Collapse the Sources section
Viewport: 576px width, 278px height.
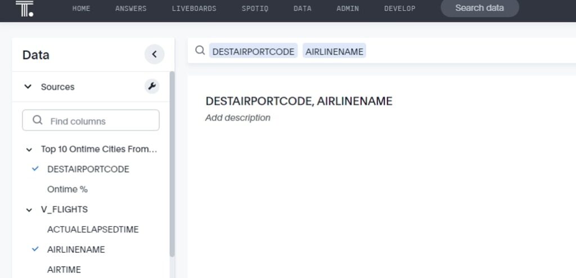28,87
